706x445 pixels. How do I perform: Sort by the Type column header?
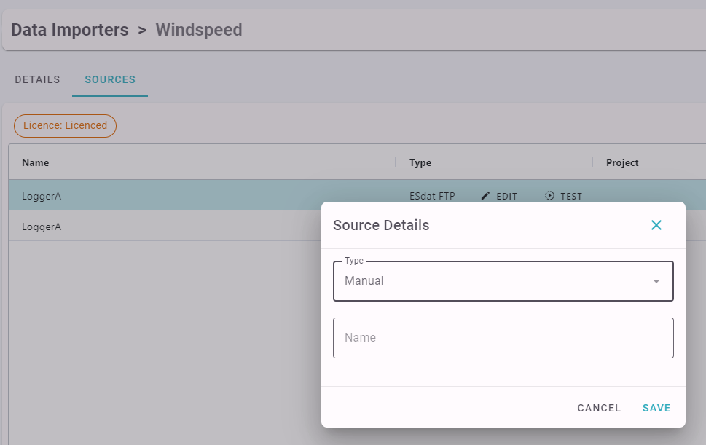420,162
